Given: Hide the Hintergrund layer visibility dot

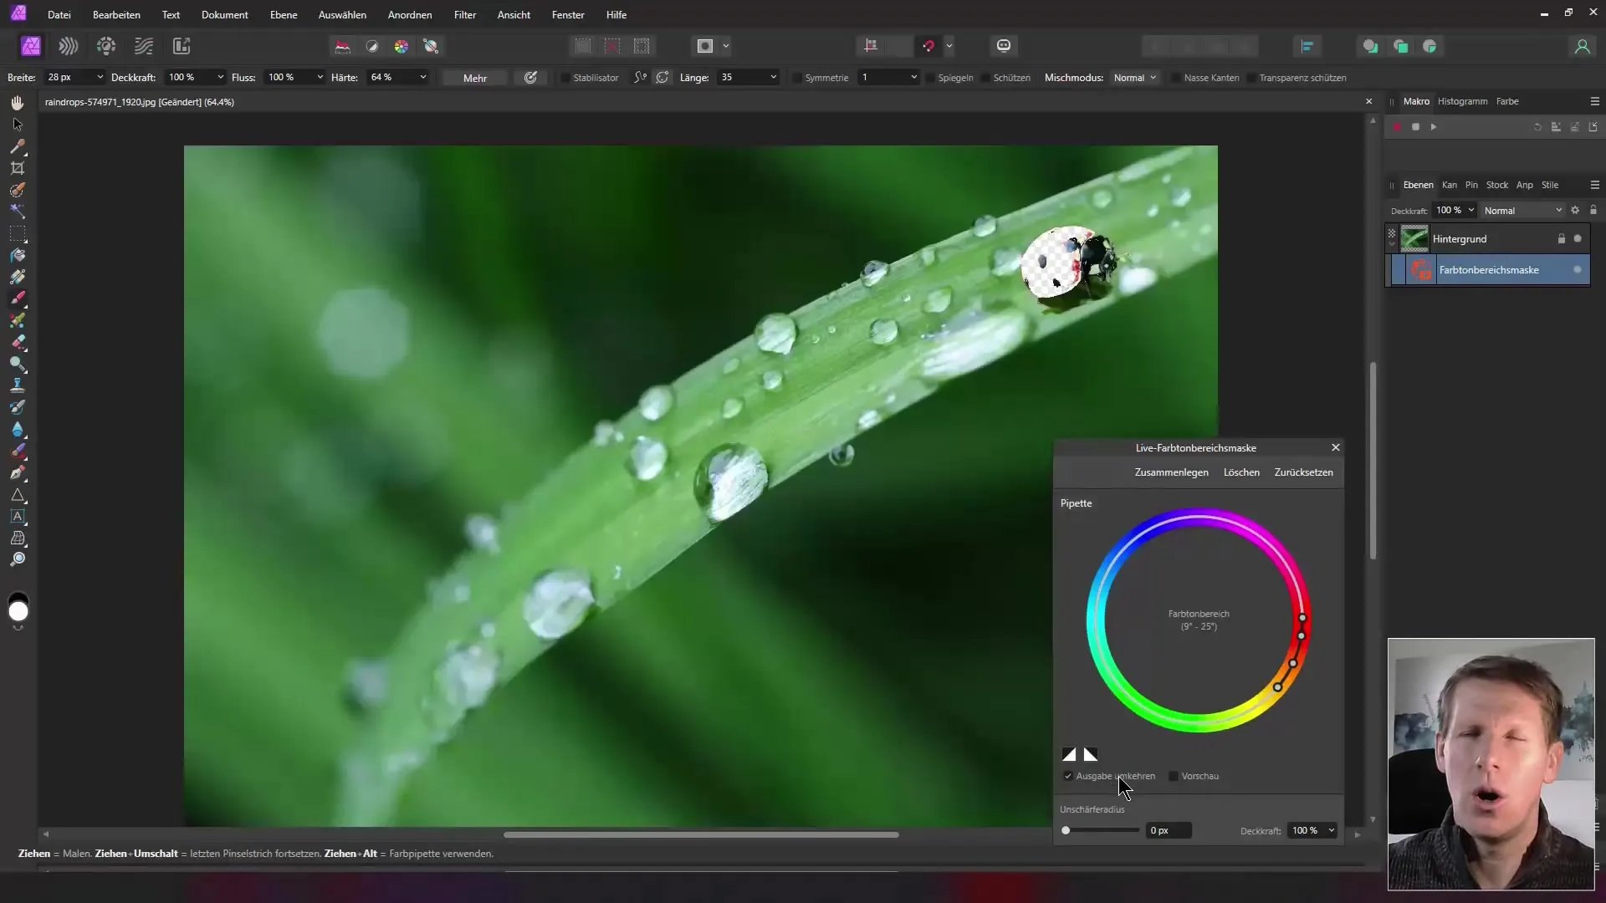Looking at the screenshot, I should [x=1578, y=238].
